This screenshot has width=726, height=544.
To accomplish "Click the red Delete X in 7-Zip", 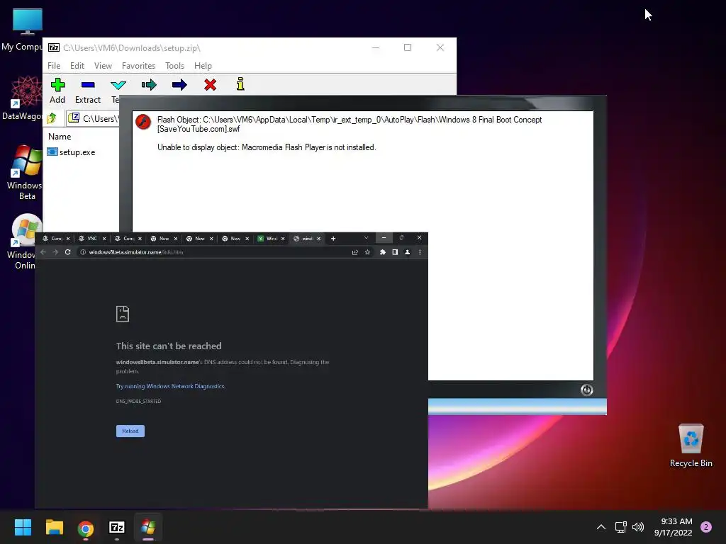I will coord(210,85).
